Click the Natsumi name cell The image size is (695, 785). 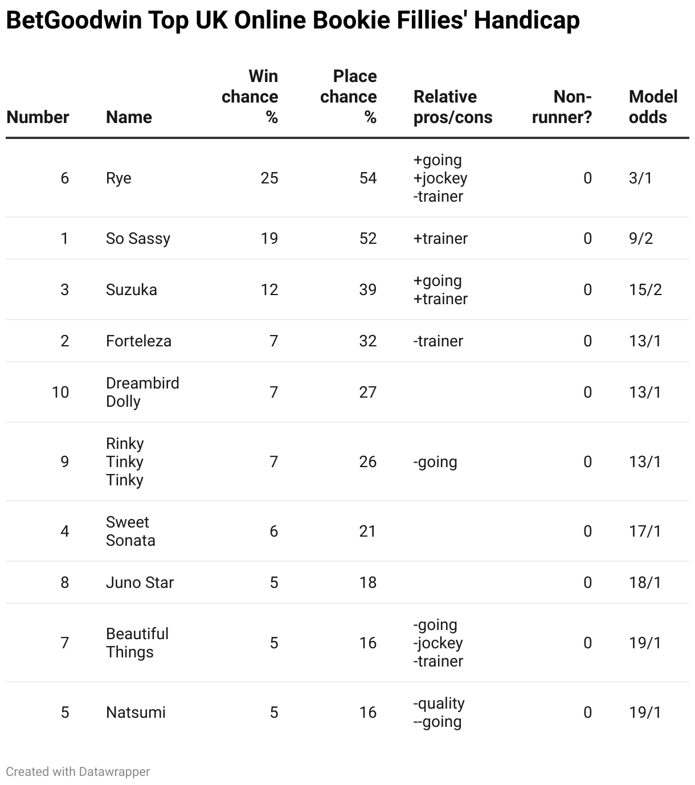pos(136,712)
